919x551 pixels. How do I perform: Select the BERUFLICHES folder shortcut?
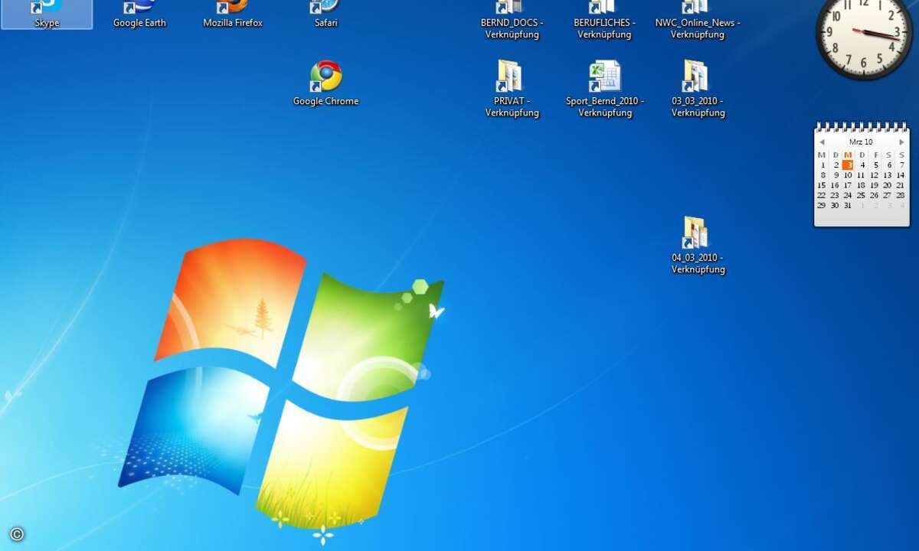(604, 21)
